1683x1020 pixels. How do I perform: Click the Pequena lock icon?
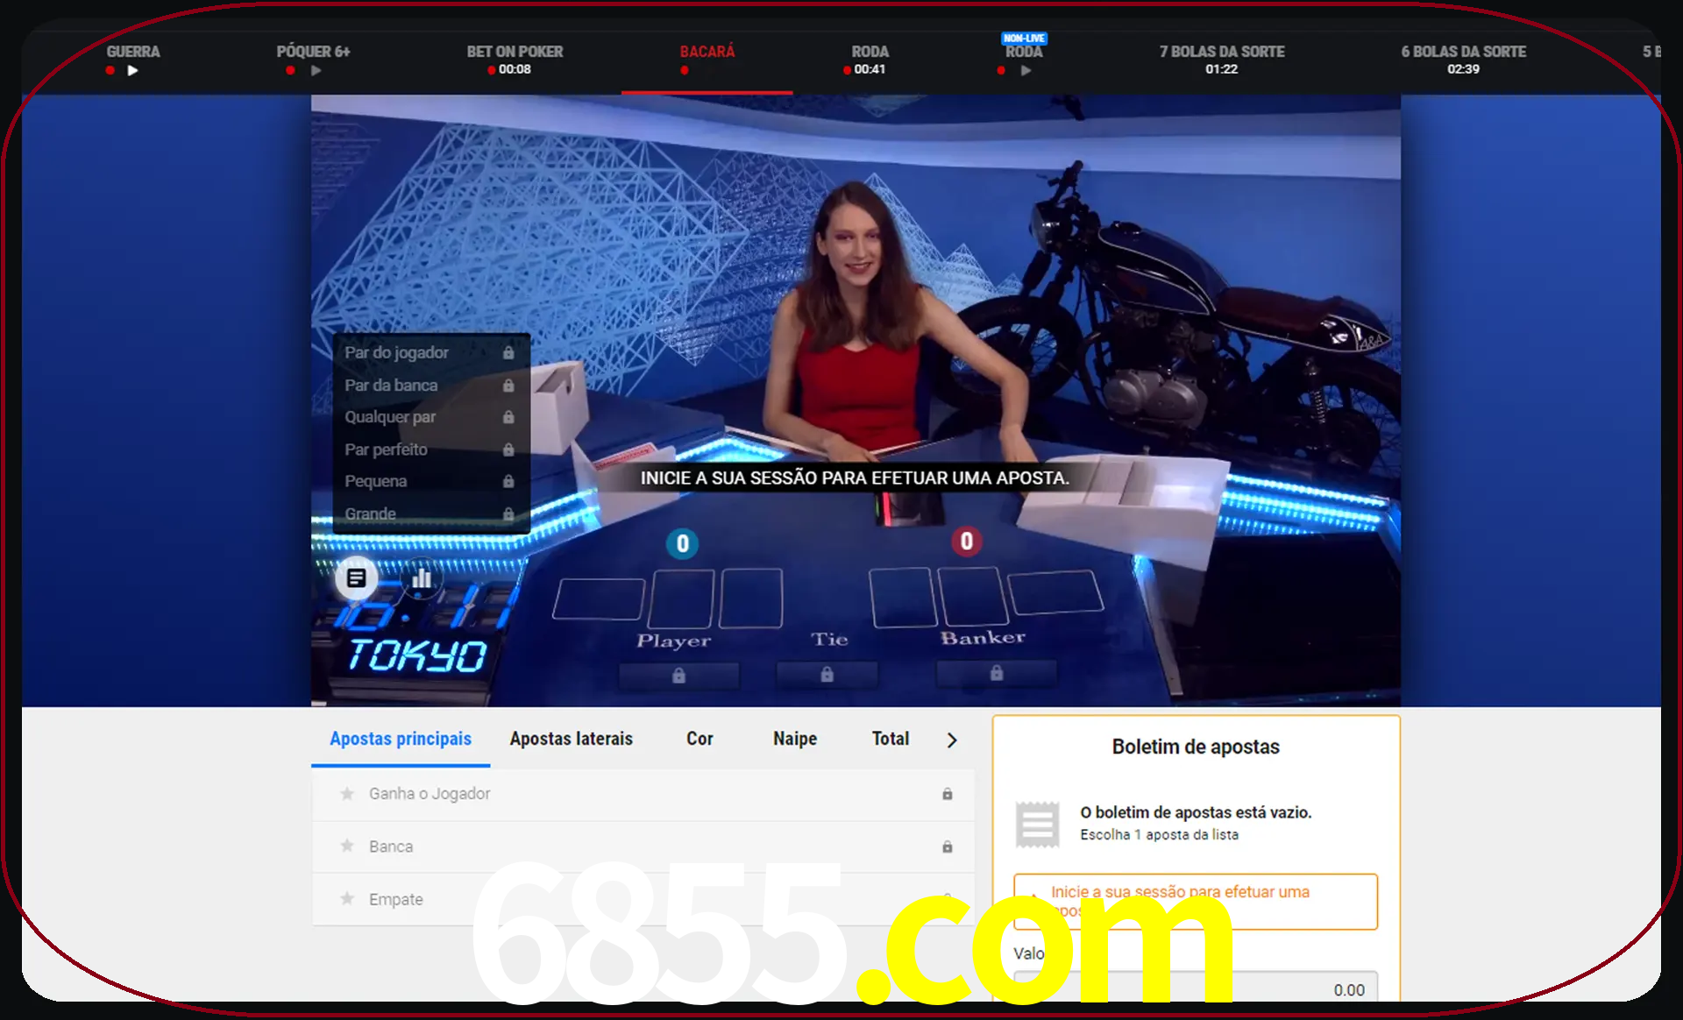coord(508,481)
